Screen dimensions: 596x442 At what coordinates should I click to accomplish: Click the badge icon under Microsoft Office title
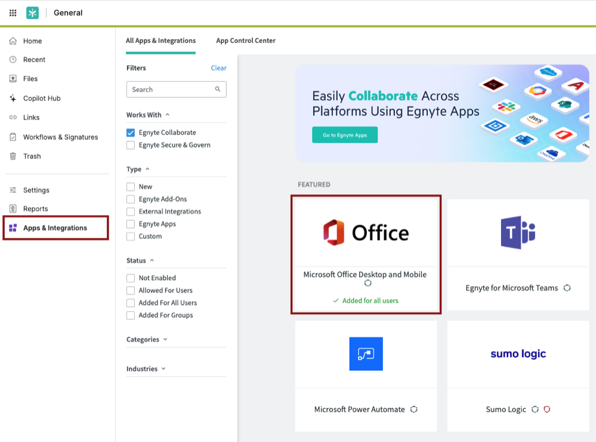(368, 283)
